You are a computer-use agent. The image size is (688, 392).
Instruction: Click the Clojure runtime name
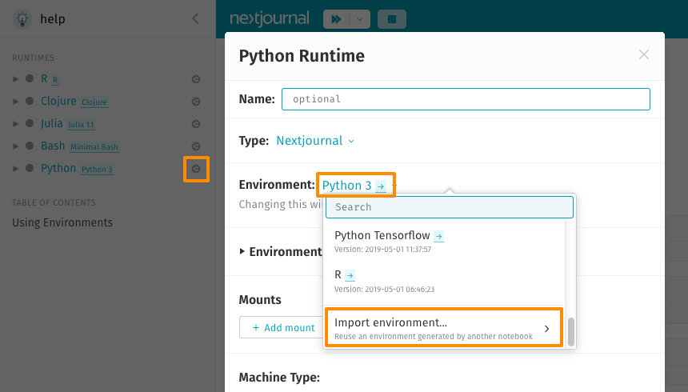click(58, 101)
